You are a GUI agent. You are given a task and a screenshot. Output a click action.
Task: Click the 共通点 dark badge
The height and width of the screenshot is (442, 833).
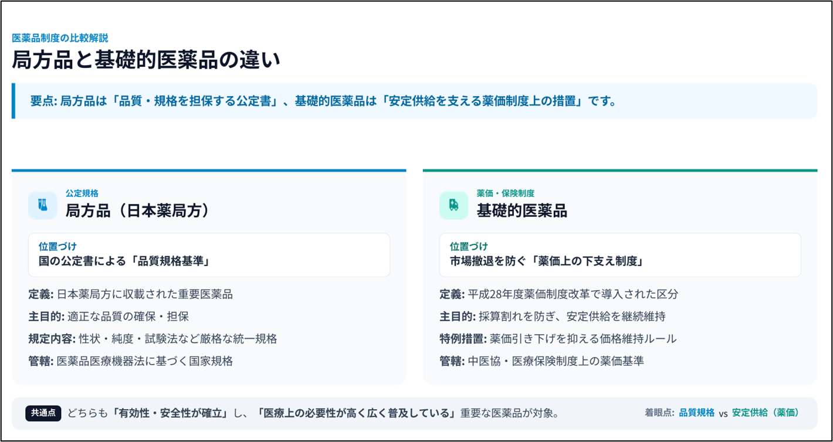click(43, 413)
